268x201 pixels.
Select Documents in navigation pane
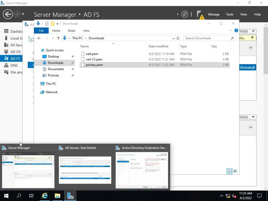[x=56, y=69]
